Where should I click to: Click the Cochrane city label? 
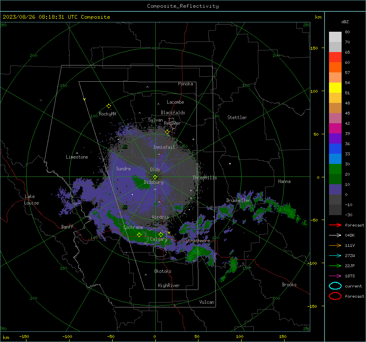tap(133, 227)
